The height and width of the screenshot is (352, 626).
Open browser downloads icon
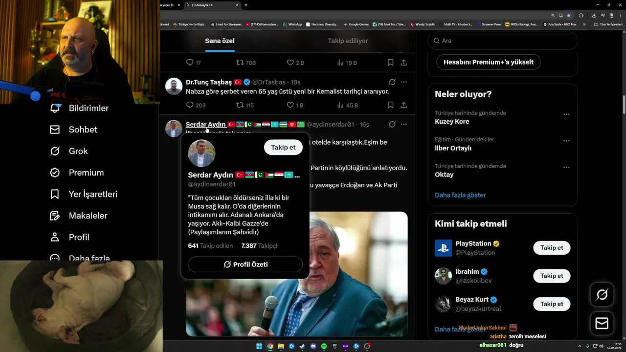(594, 15)
